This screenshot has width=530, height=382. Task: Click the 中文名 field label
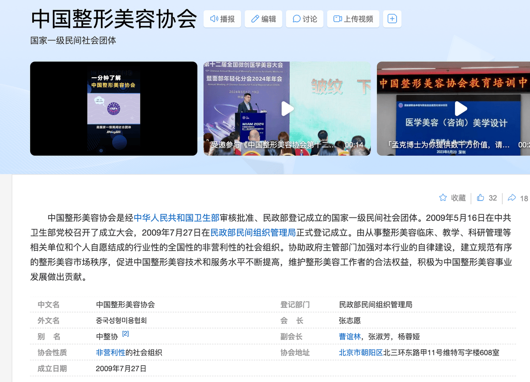point(49,305)
